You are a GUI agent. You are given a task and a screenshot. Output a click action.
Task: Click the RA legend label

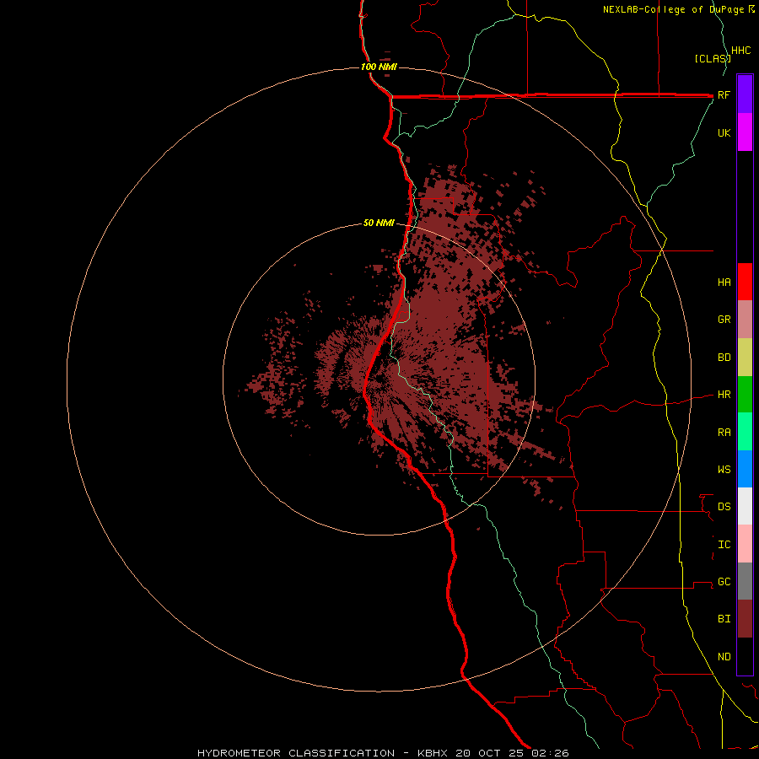click(724, 432)
